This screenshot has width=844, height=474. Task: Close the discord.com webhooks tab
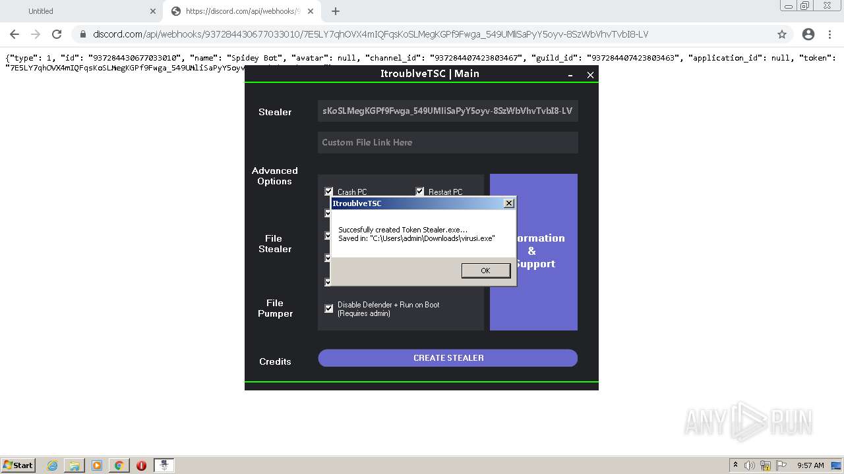coord(311,11)
